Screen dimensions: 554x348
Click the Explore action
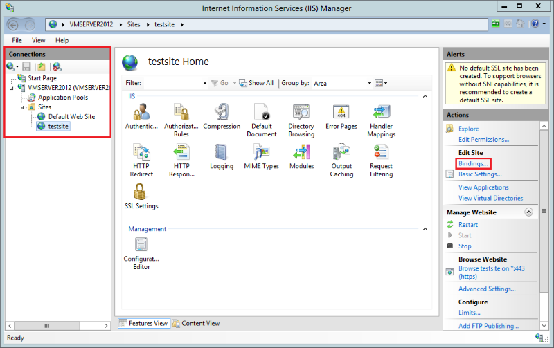tap(469, 129)
